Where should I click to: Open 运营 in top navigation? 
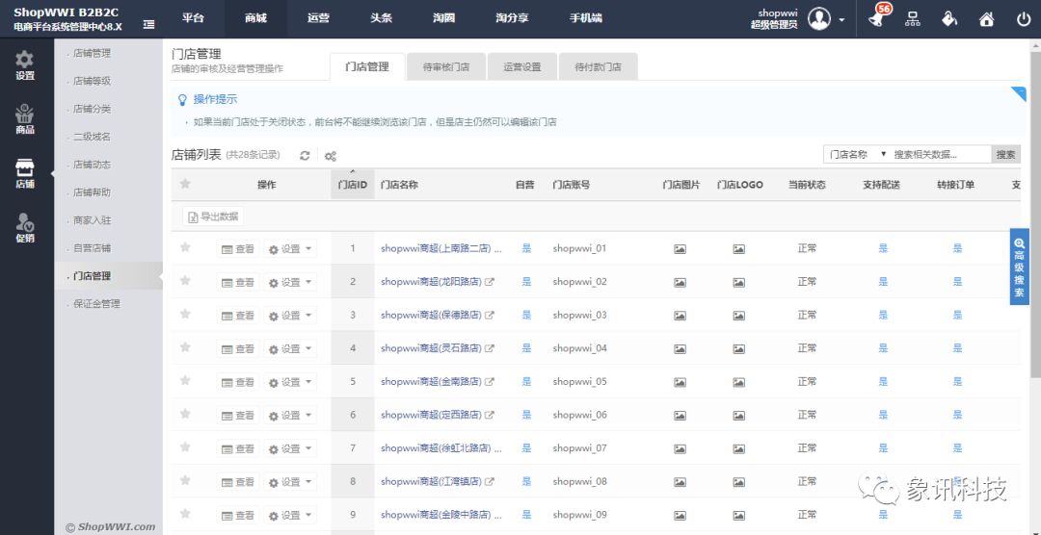319,18
